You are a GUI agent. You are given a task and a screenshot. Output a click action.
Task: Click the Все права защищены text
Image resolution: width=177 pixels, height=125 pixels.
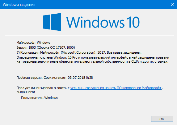click(x=124, y=53)
